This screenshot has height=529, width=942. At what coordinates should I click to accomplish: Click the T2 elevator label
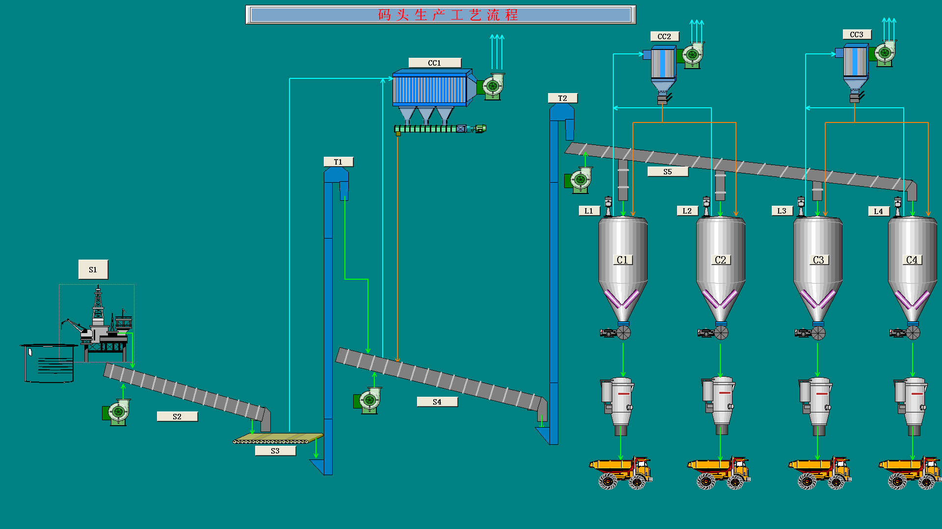[x=562, y=98]
